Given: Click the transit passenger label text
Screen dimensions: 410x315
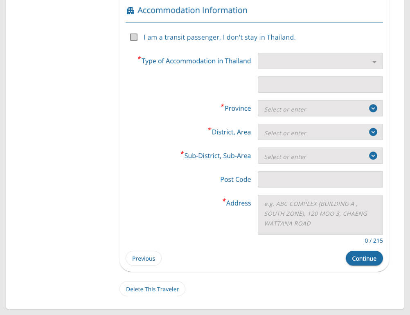Looking at the screenshot, I should tap(219, 37).
